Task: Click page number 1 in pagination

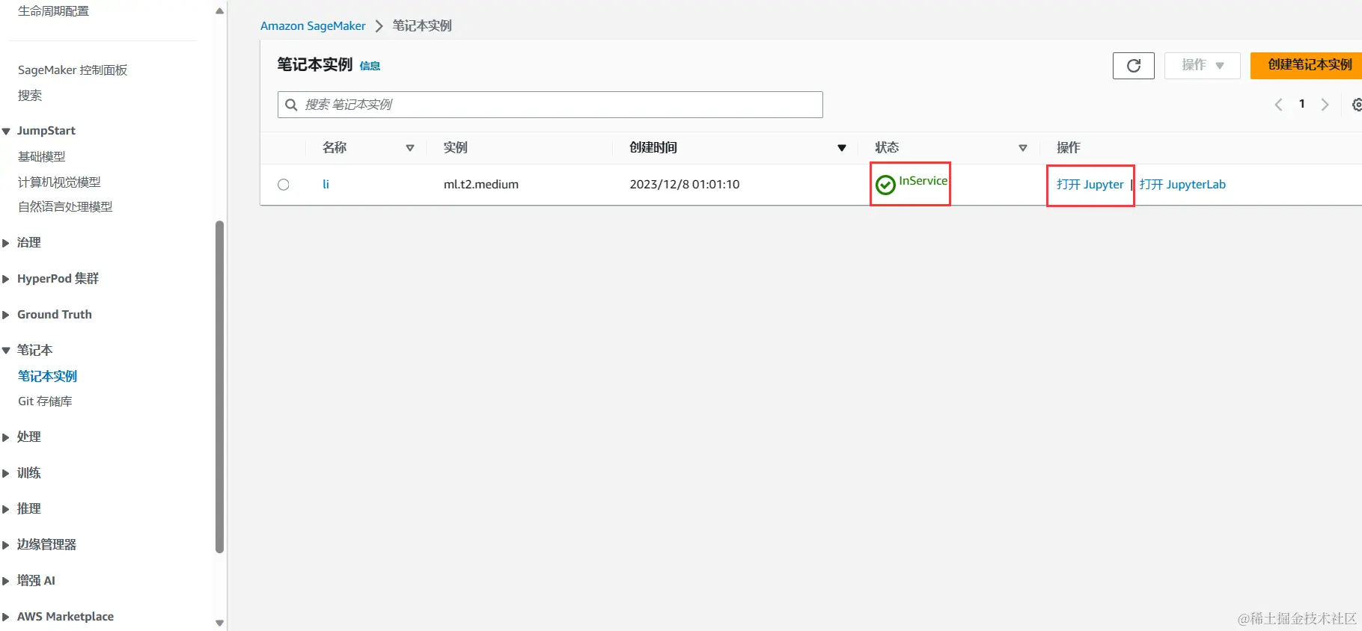Action: click(1302, 104)
